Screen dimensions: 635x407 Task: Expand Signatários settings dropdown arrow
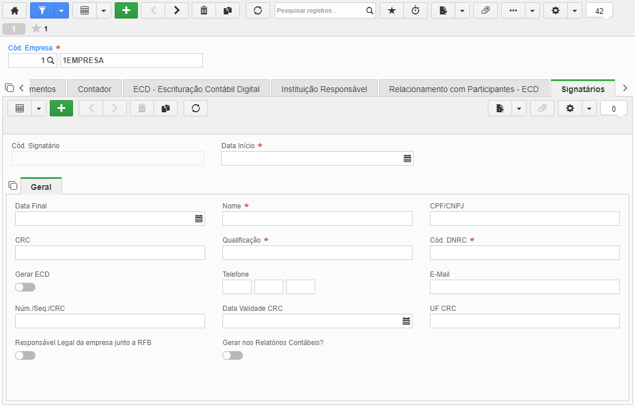click(589, 108)
